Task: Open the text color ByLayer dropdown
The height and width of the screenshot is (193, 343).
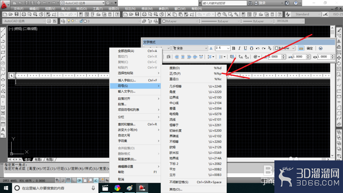Action: tap(285, 48)
